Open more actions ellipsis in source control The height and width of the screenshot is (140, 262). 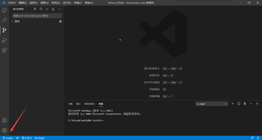[59, 9]
